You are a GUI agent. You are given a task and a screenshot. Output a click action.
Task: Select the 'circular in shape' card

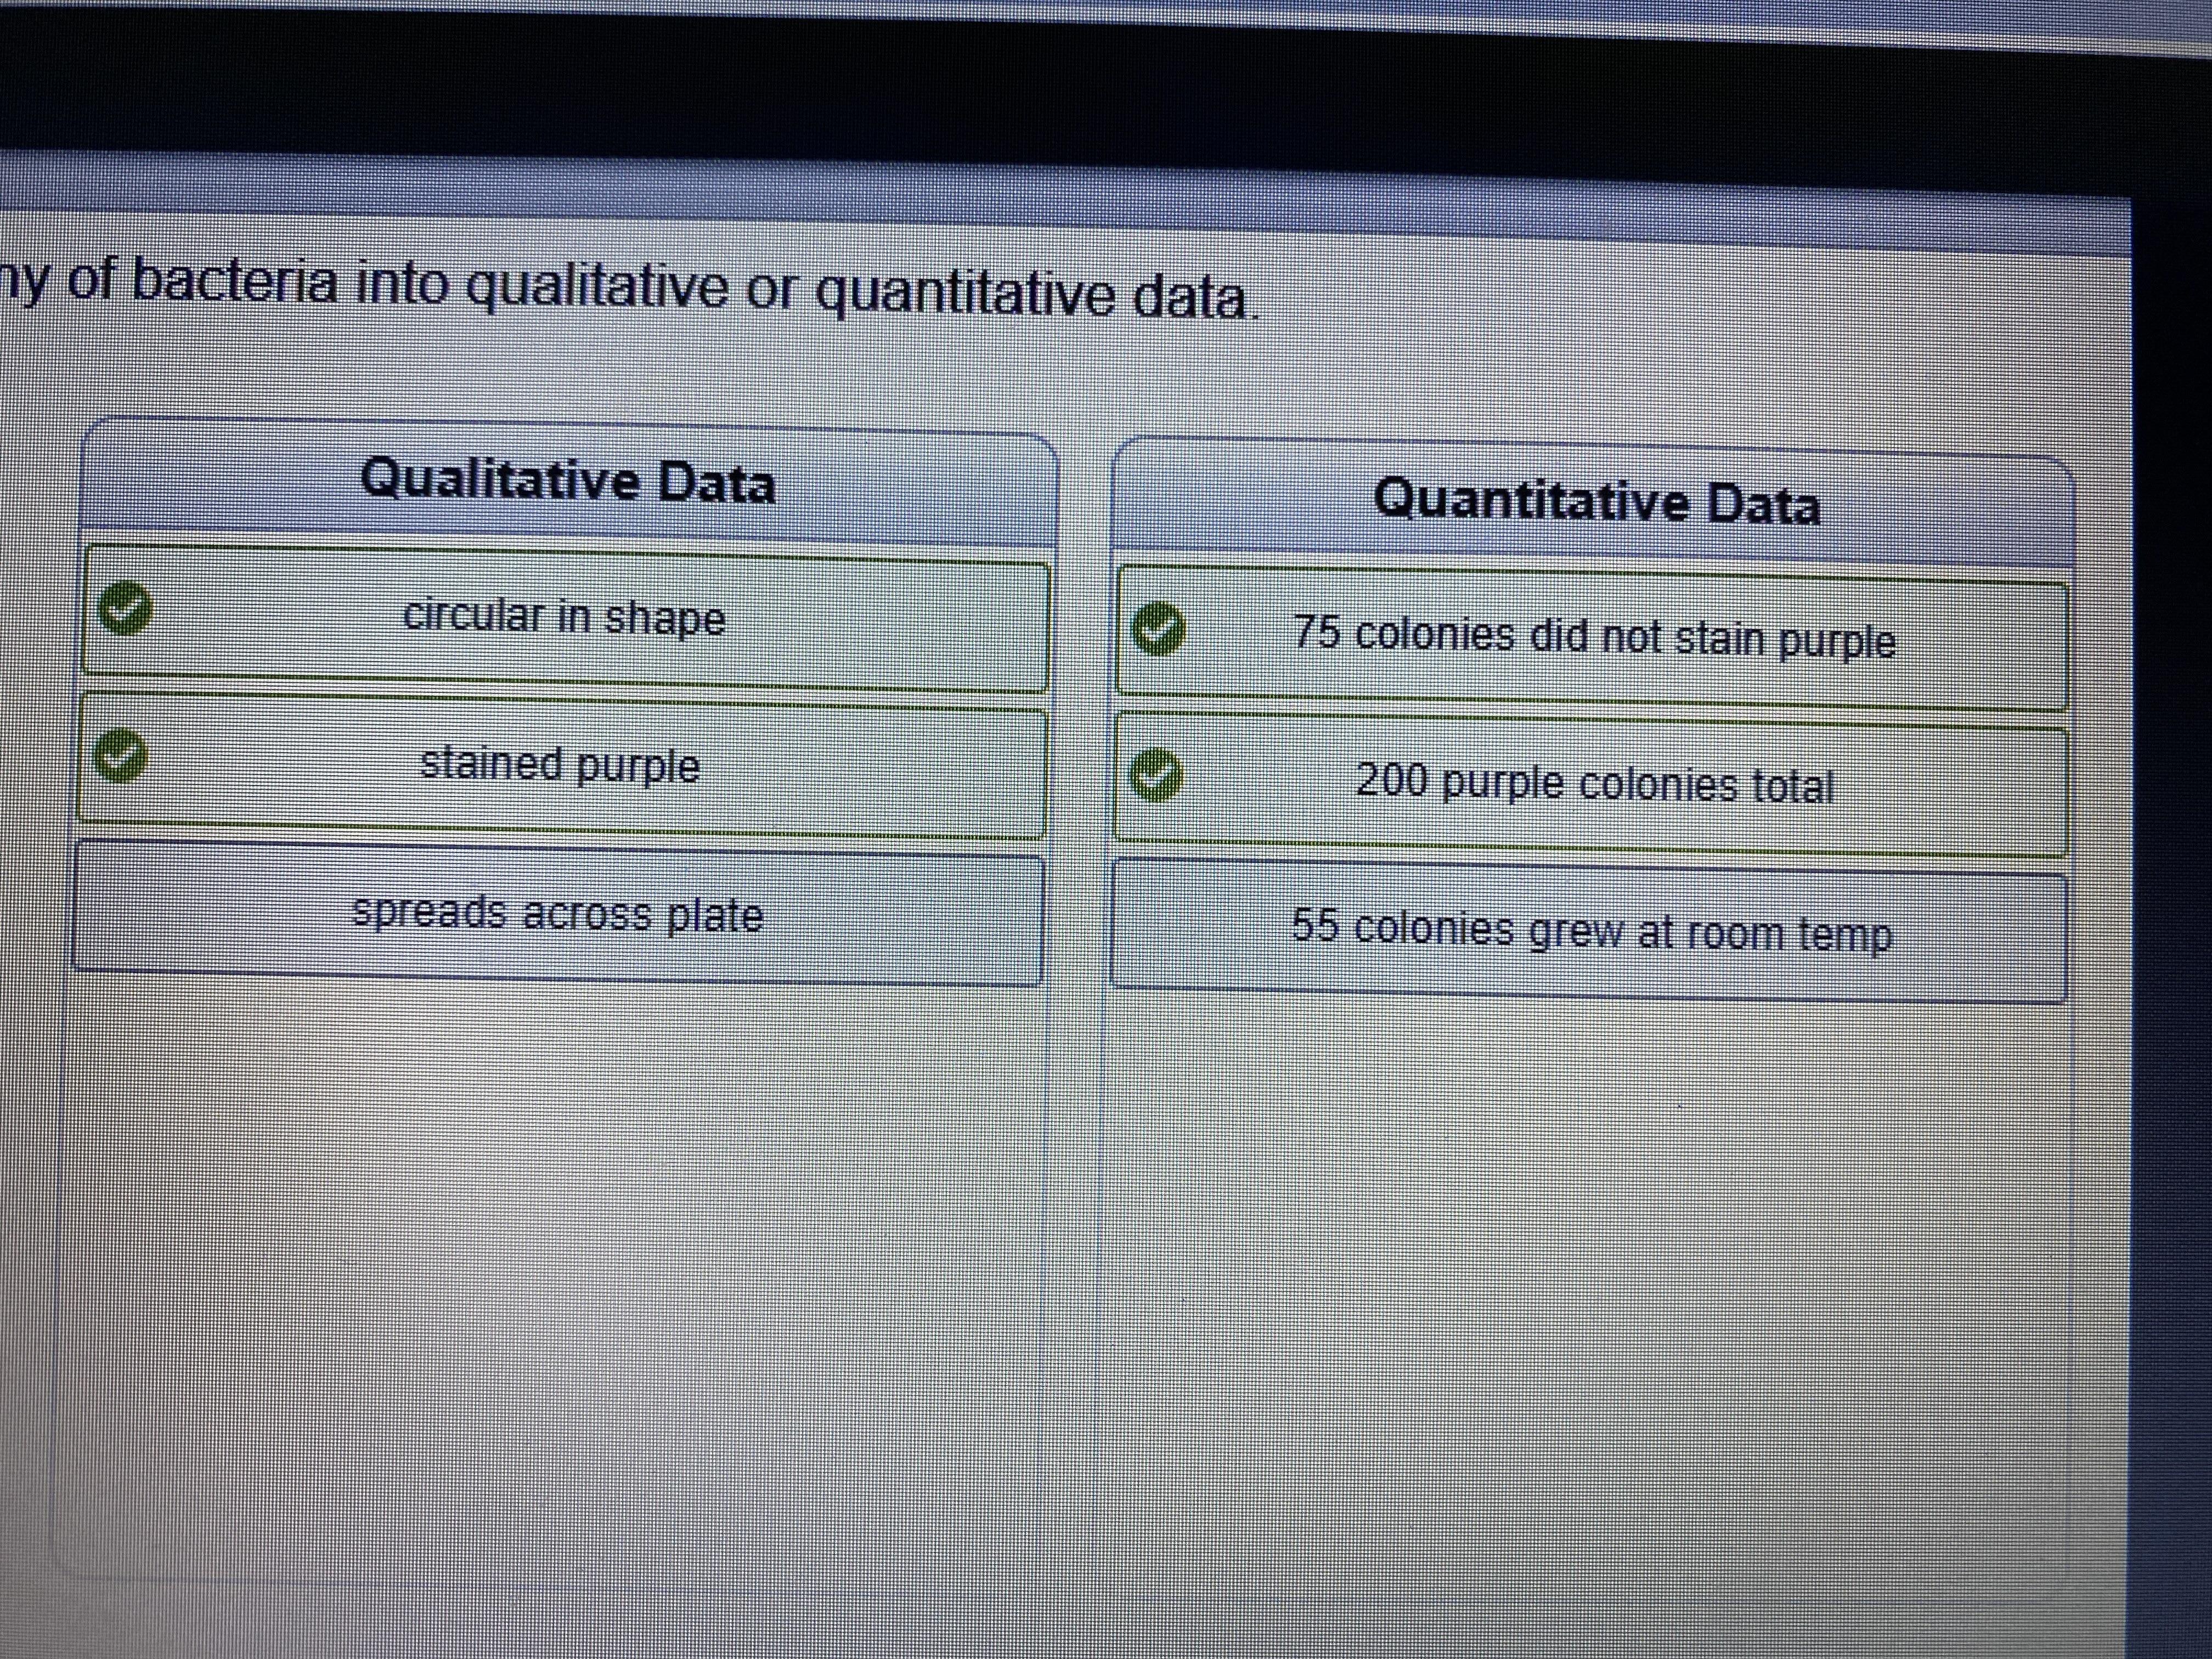coord(565,618)
